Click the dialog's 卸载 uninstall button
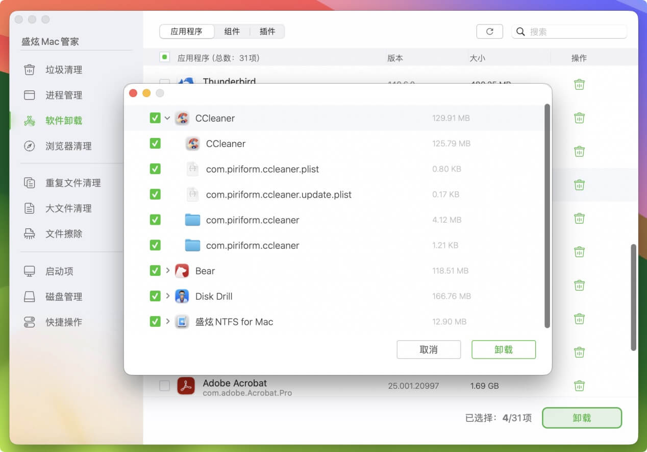Image resolution: width=647 pixels, height=452 pixels. [504, 349]
